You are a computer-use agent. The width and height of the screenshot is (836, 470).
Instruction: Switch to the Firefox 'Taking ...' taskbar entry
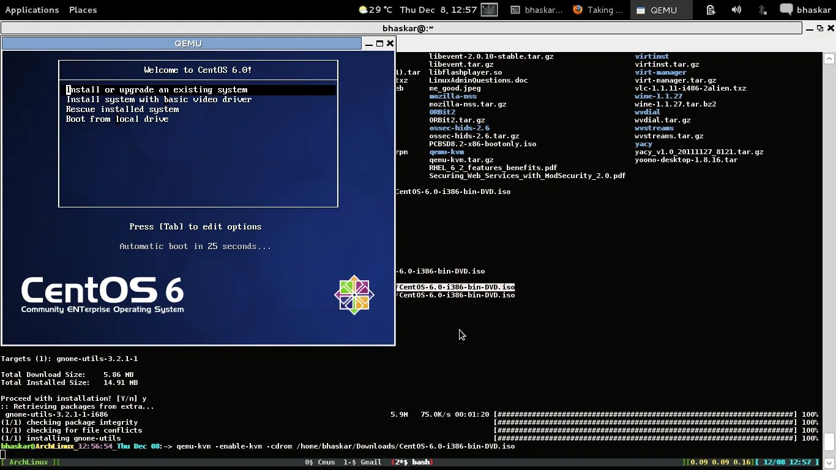pyautogui.click(x=598, y=10)
